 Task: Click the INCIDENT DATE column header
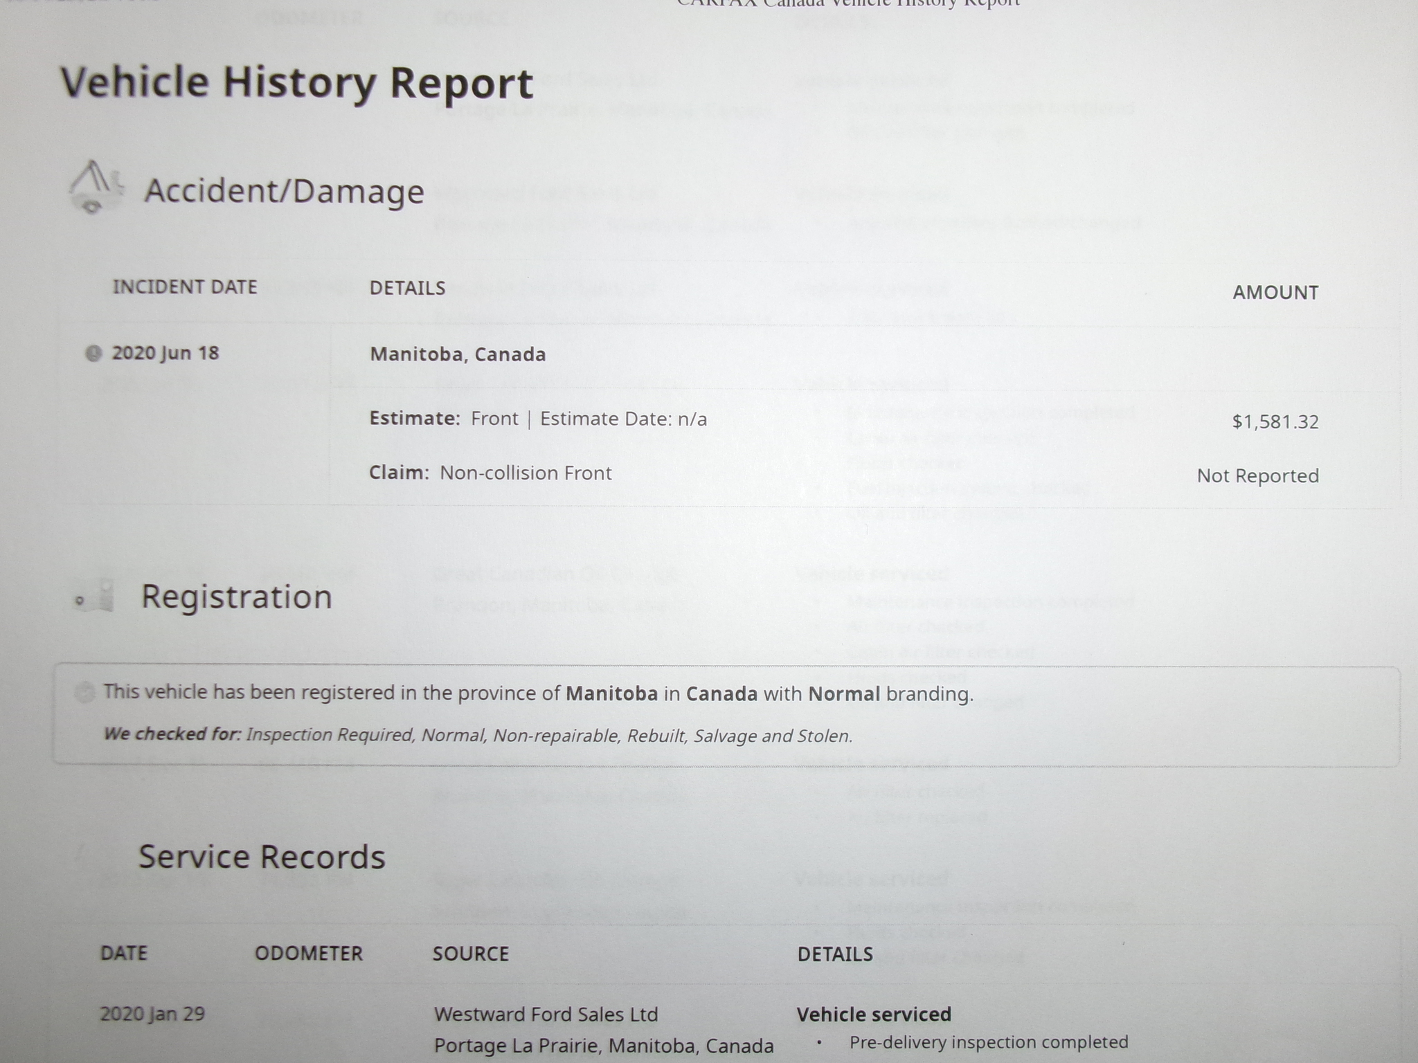185,287
